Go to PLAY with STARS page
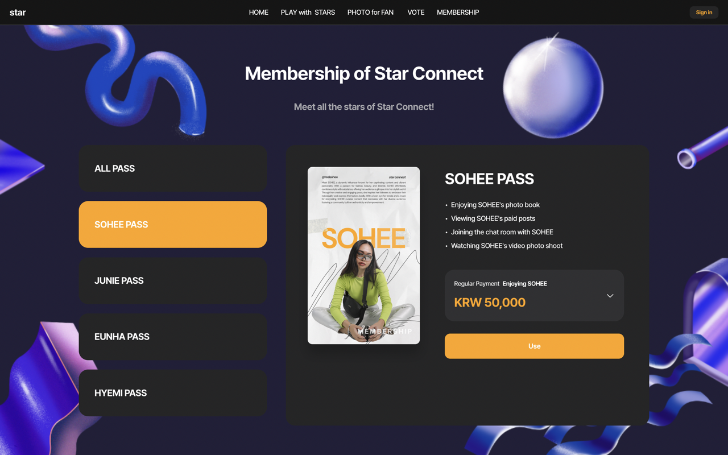This screenshot has height=455, width=728. click(x=308, y=13)
